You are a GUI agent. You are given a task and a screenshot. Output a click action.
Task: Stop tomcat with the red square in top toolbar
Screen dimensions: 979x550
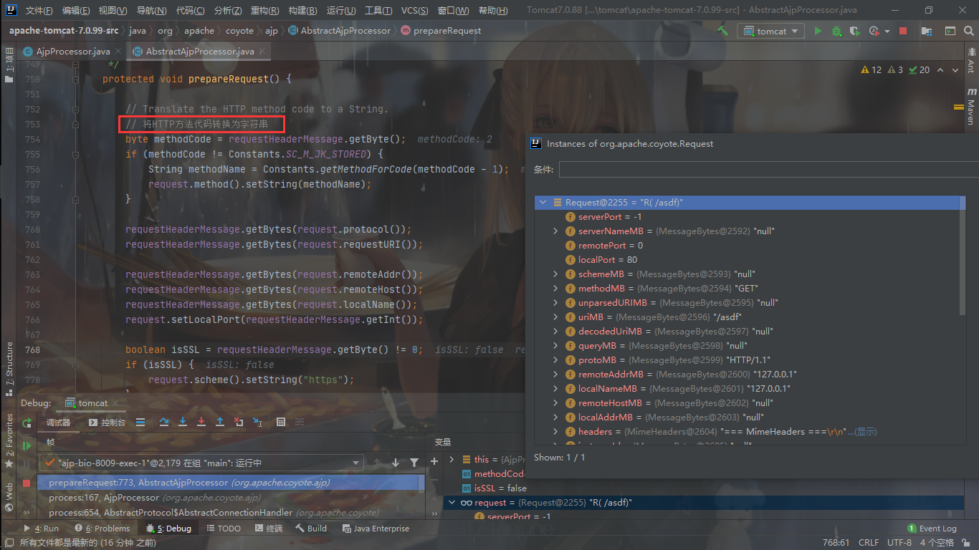[x=903, y=31]
